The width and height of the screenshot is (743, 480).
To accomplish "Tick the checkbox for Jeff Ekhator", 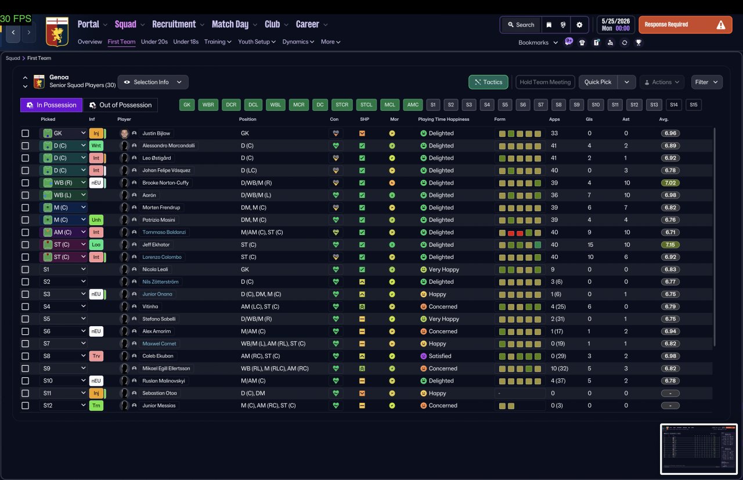I will point(25,244).
